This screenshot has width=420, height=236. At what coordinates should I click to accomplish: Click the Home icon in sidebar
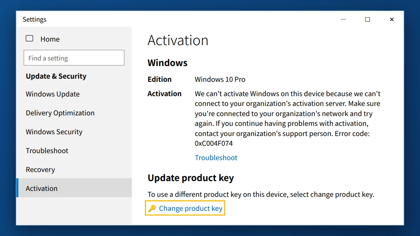coord(29,38)
